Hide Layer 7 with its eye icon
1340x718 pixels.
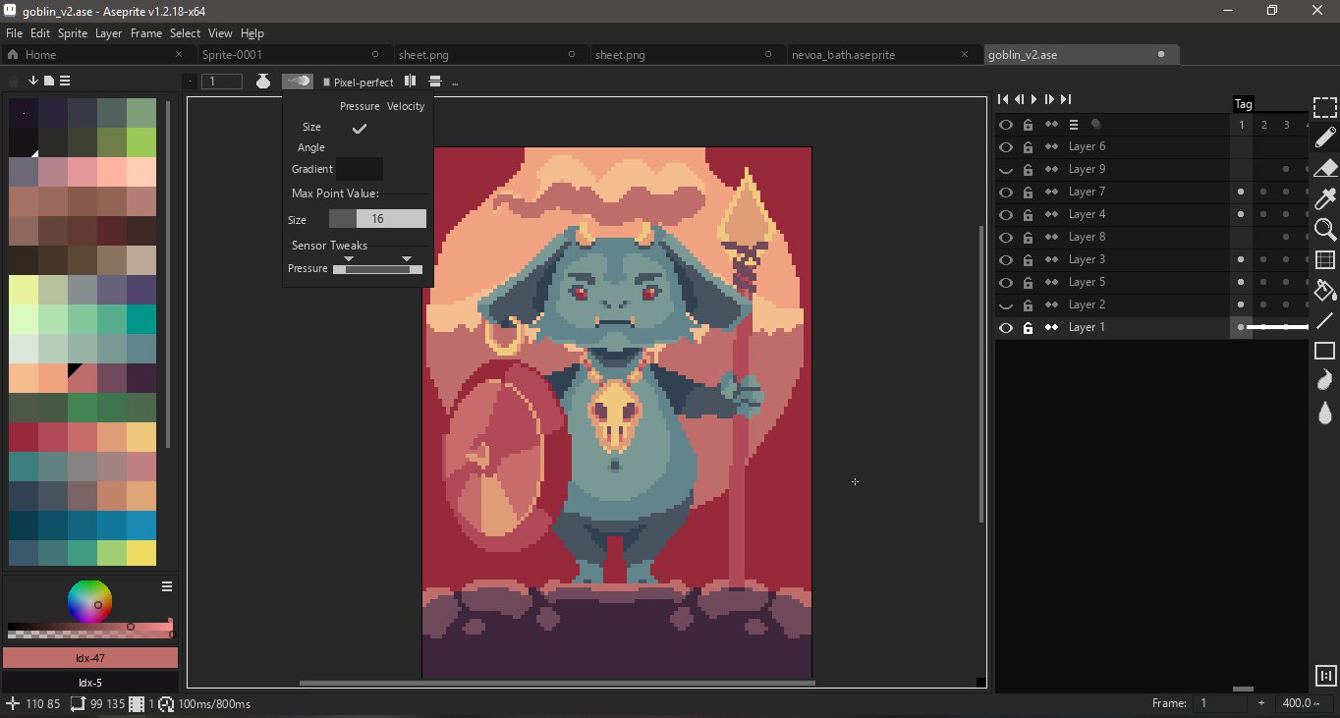[x=1005, y=193]
